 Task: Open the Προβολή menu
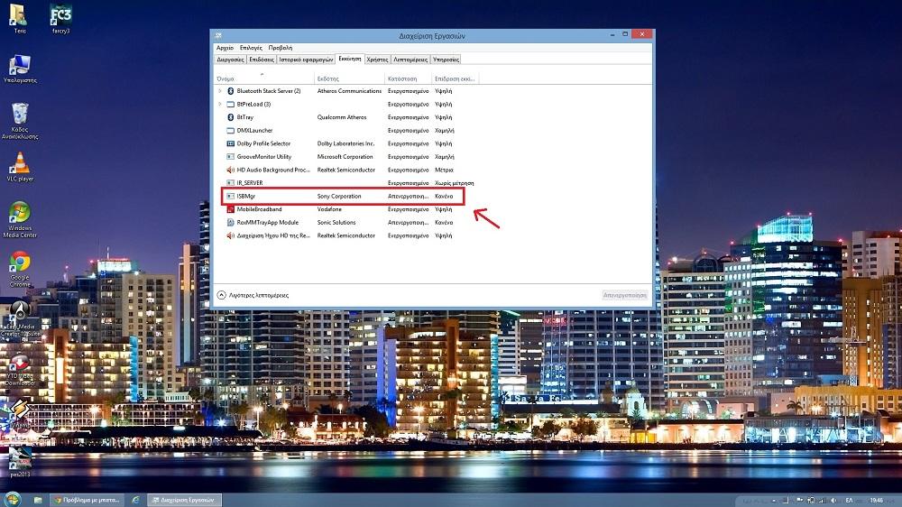[x=281, y=48]
